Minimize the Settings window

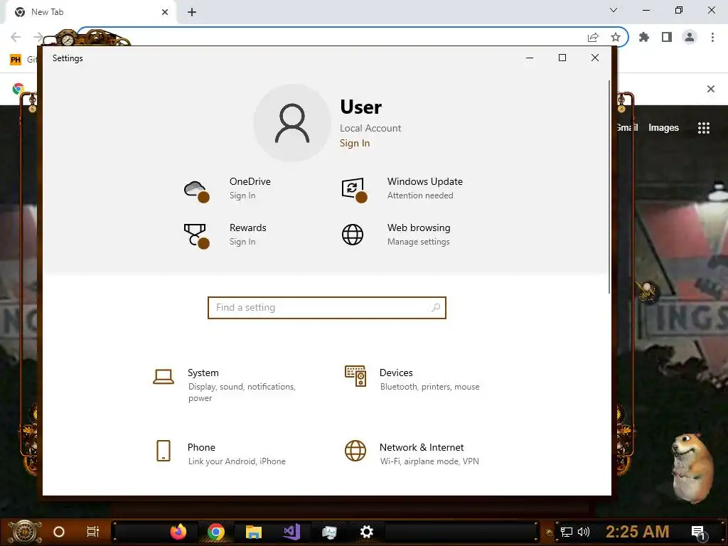pyautogui.click(x=529, y=58)
